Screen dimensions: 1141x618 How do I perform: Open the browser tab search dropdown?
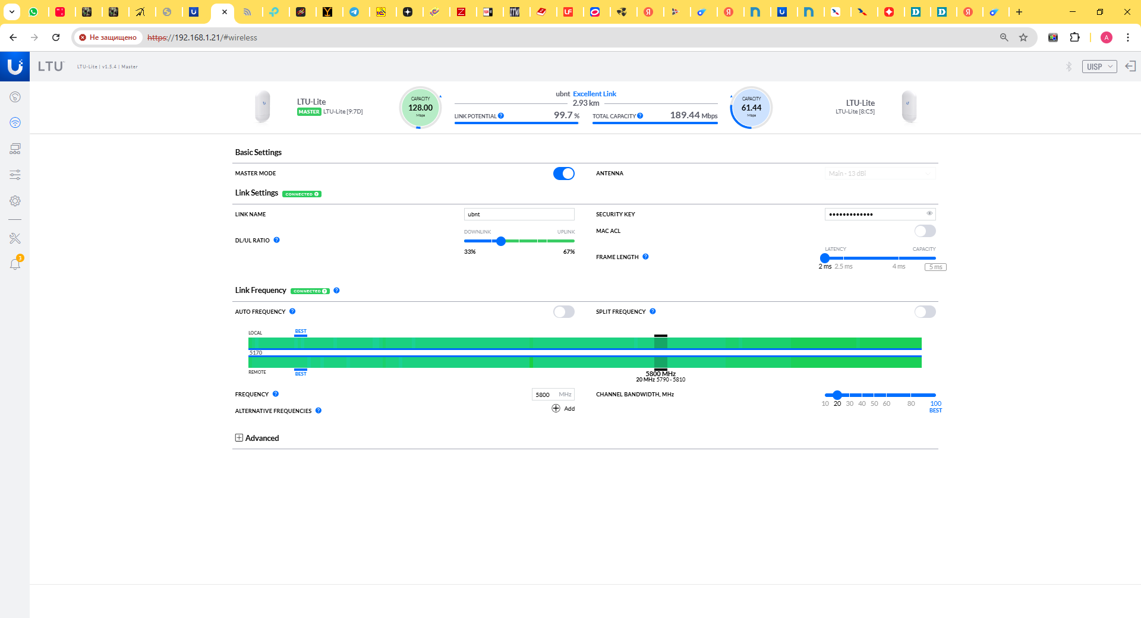point(11,11)
